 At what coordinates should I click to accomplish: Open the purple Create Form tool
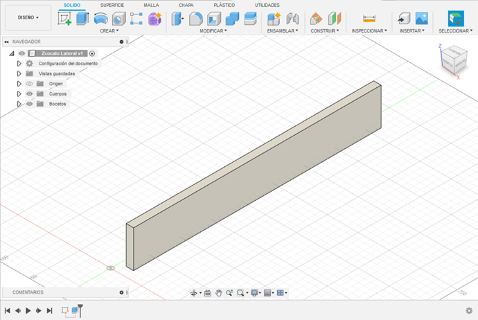[x=155, y=19]
